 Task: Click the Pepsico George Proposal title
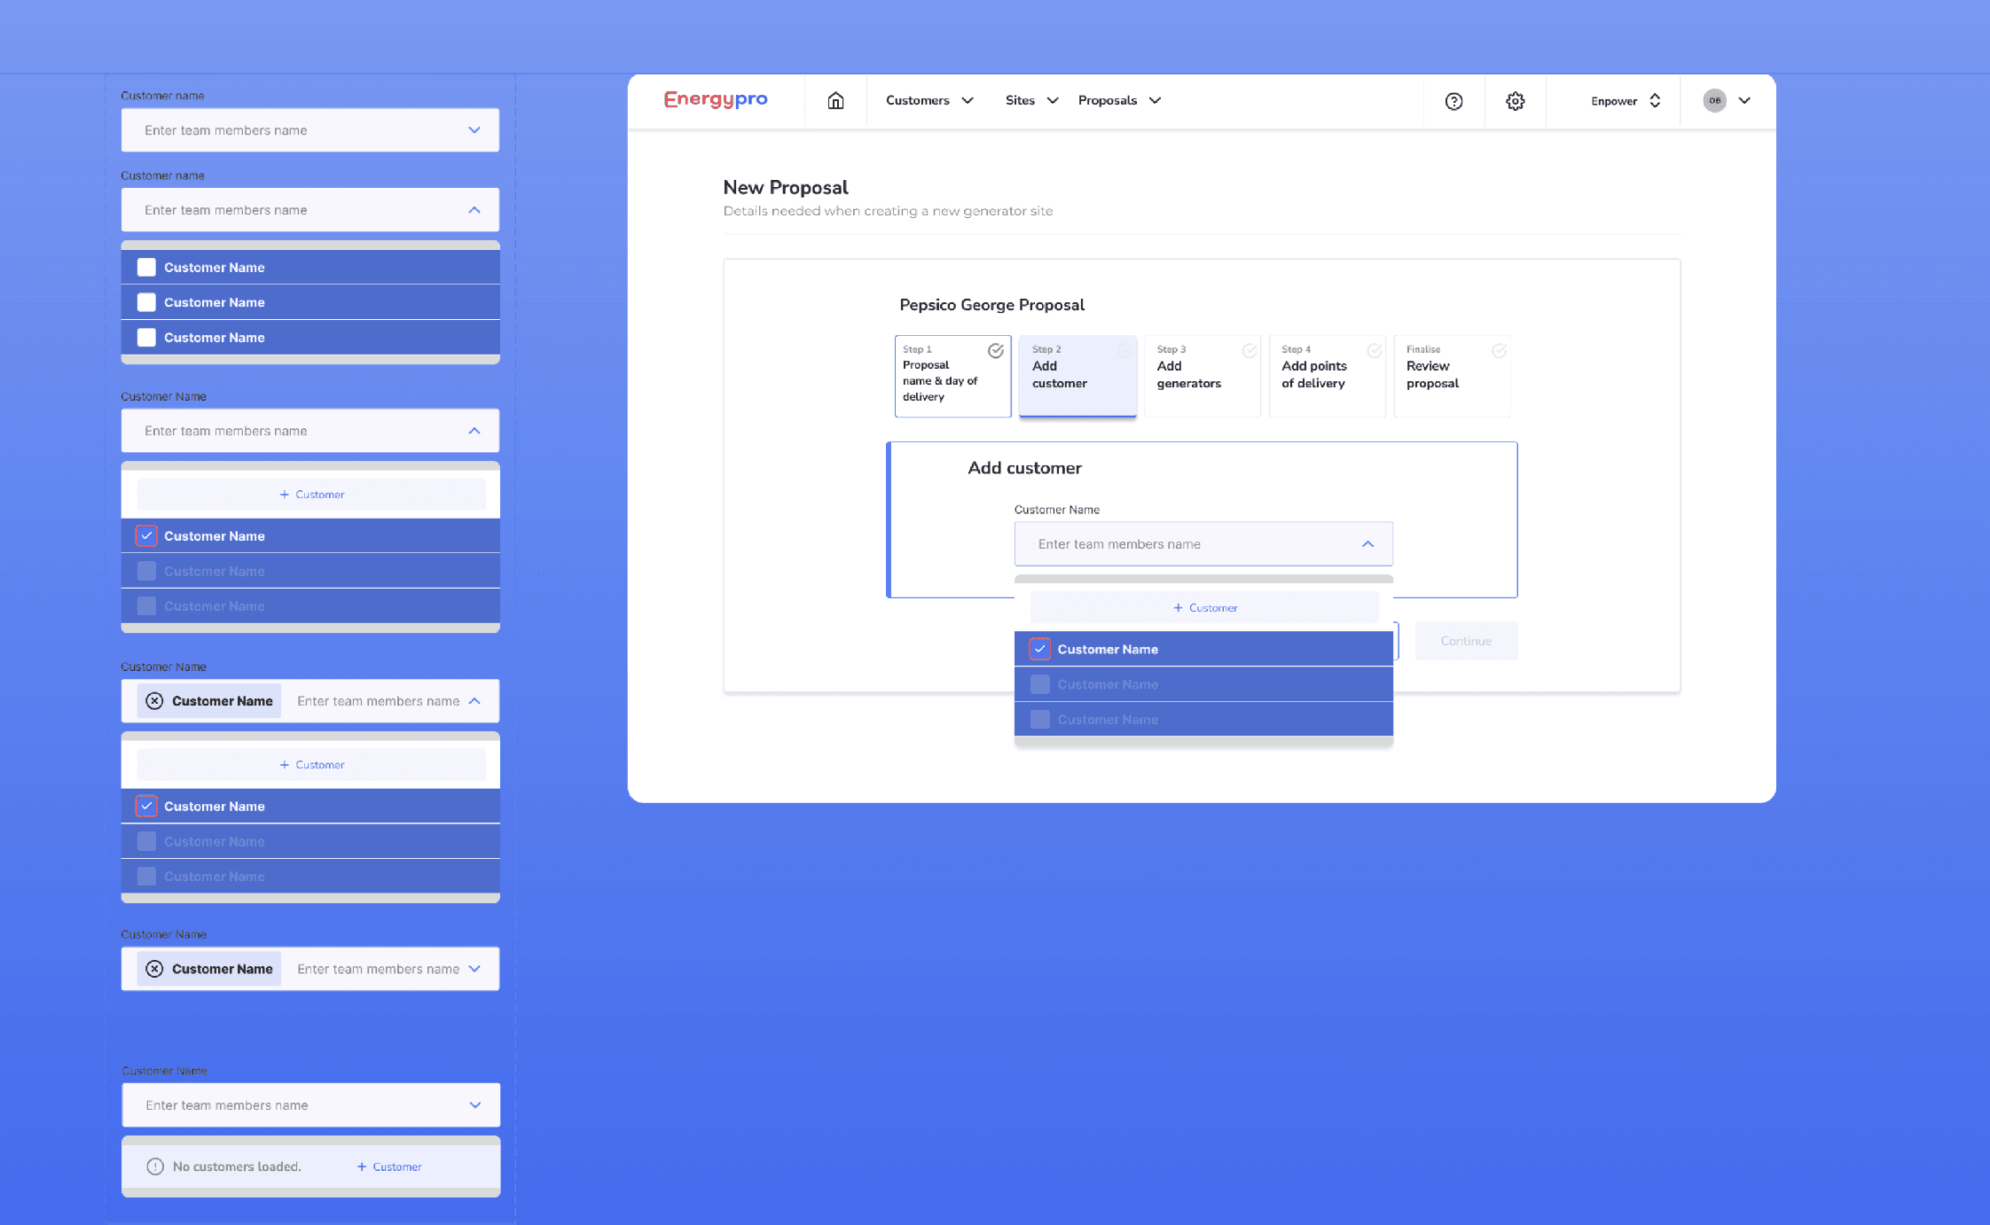[x=991, y=305]
